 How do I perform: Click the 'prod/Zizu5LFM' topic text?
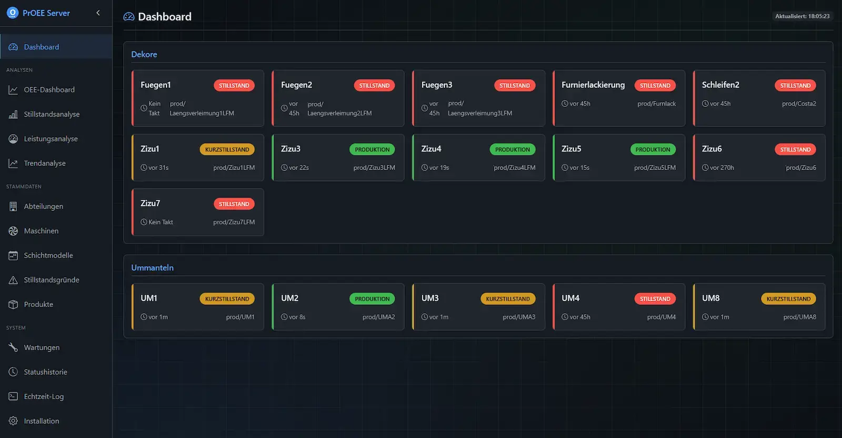(655, 167)
